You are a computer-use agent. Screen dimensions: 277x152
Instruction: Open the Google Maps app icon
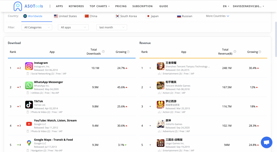tap(29, 143)
